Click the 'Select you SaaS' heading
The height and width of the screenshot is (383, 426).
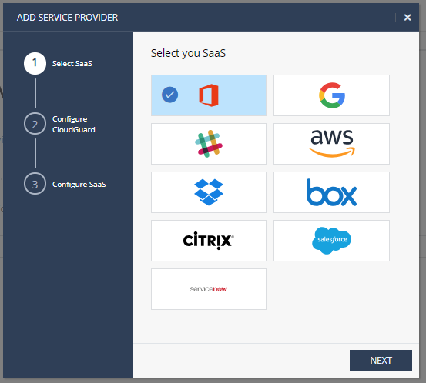point(188,53)
